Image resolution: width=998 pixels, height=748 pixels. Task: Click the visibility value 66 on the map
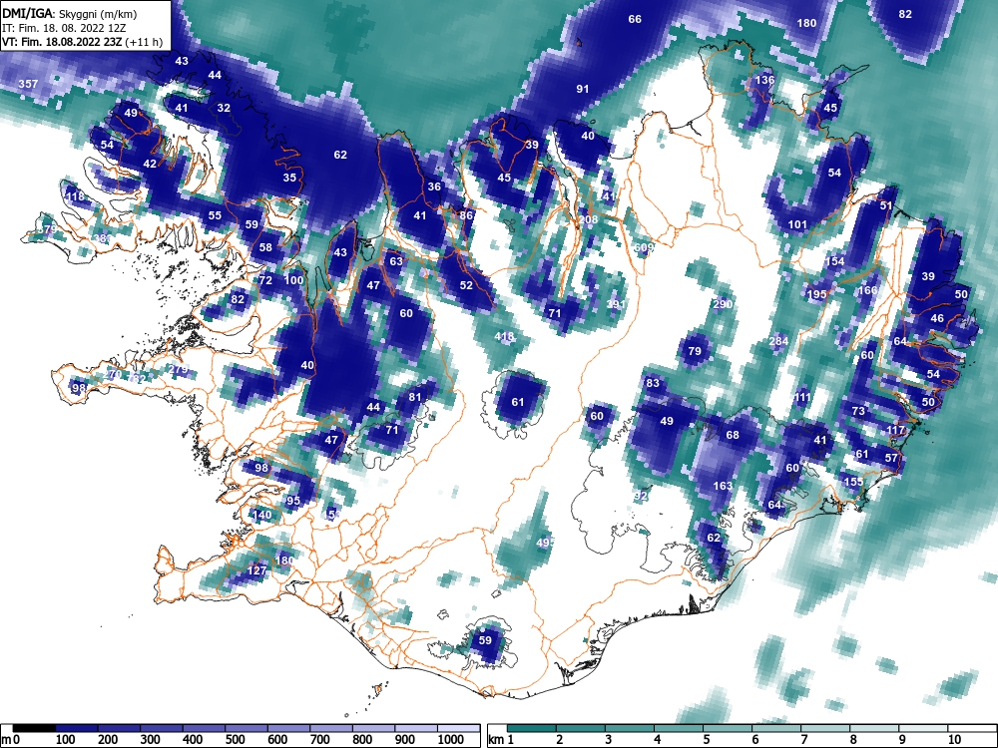pyautogui.click(x=635, y=19)
